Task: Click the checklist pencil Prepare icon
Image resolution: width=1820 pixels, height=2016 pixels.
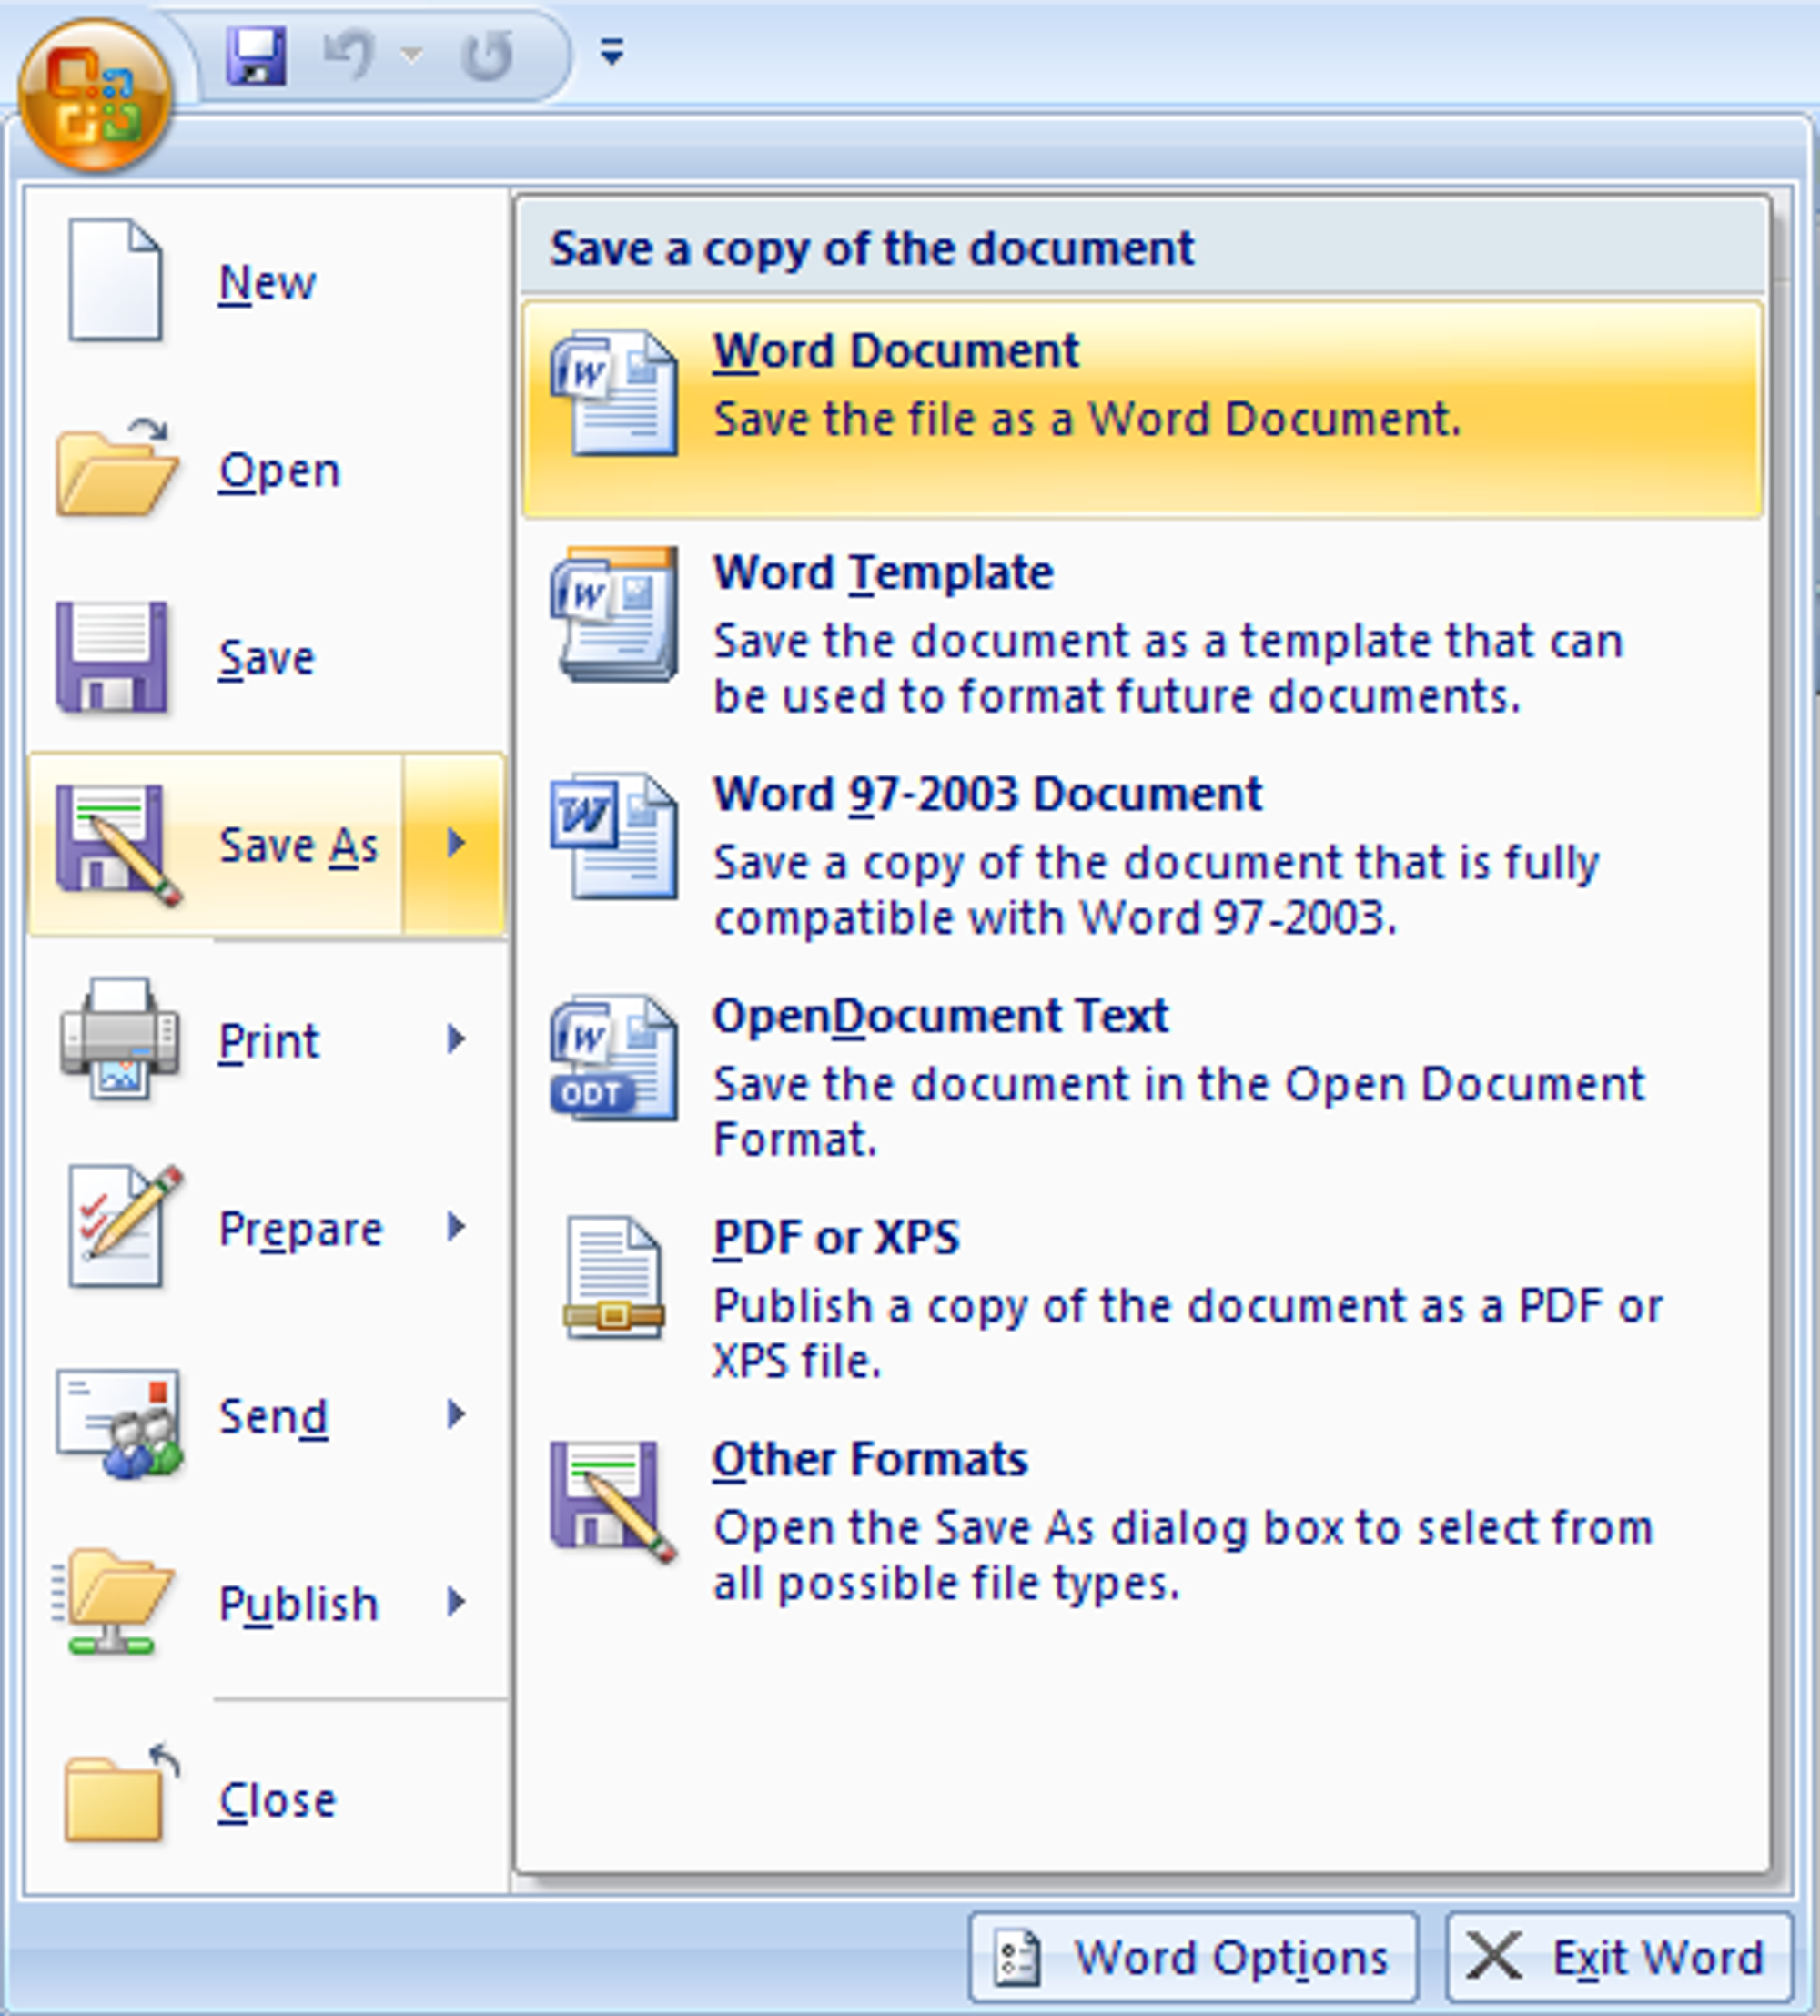Action: point(125,1226)
